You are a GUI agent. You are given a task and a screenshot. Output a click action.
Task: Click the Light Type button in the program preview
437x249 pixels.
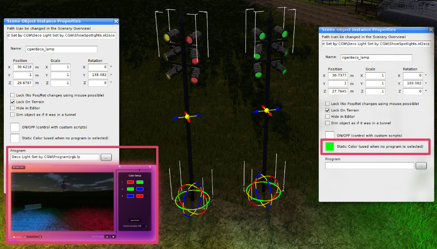[x=19, y=167]
